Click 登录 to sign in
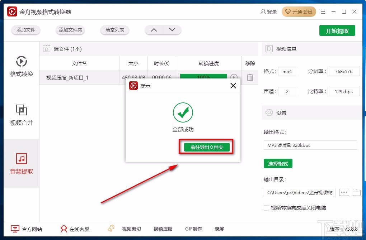 [269, 11]
